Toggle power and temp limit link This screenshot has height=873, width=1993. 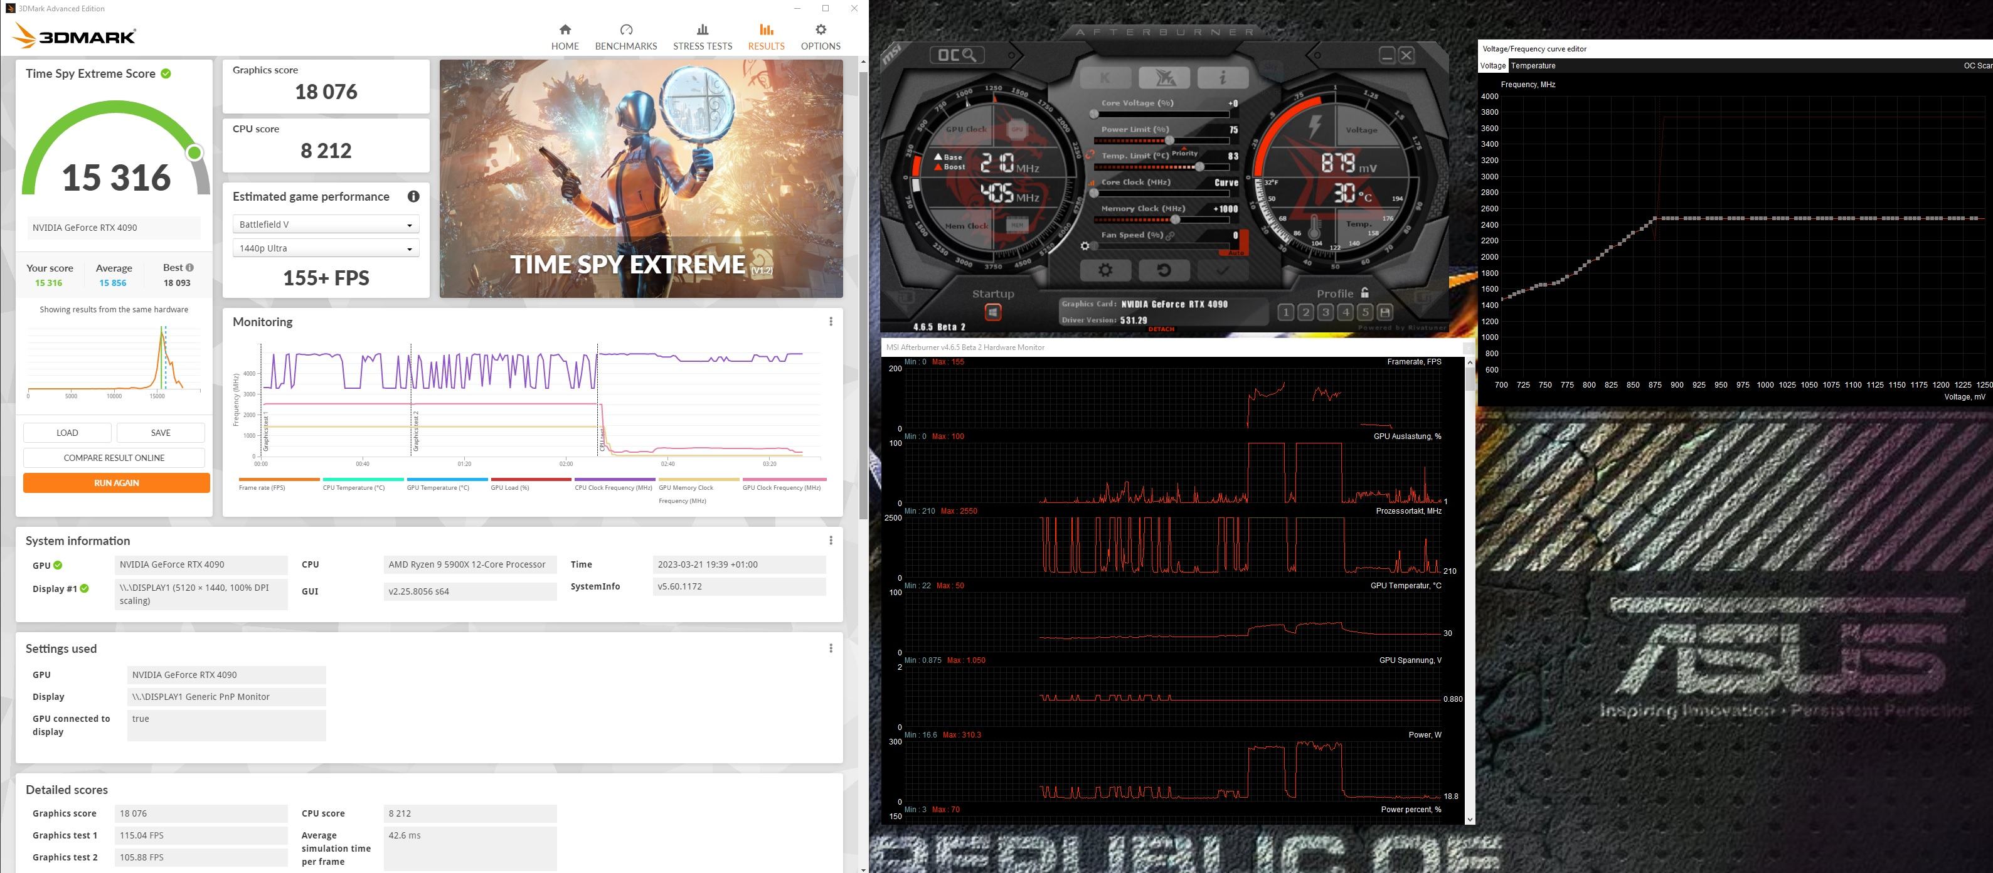1089,156
